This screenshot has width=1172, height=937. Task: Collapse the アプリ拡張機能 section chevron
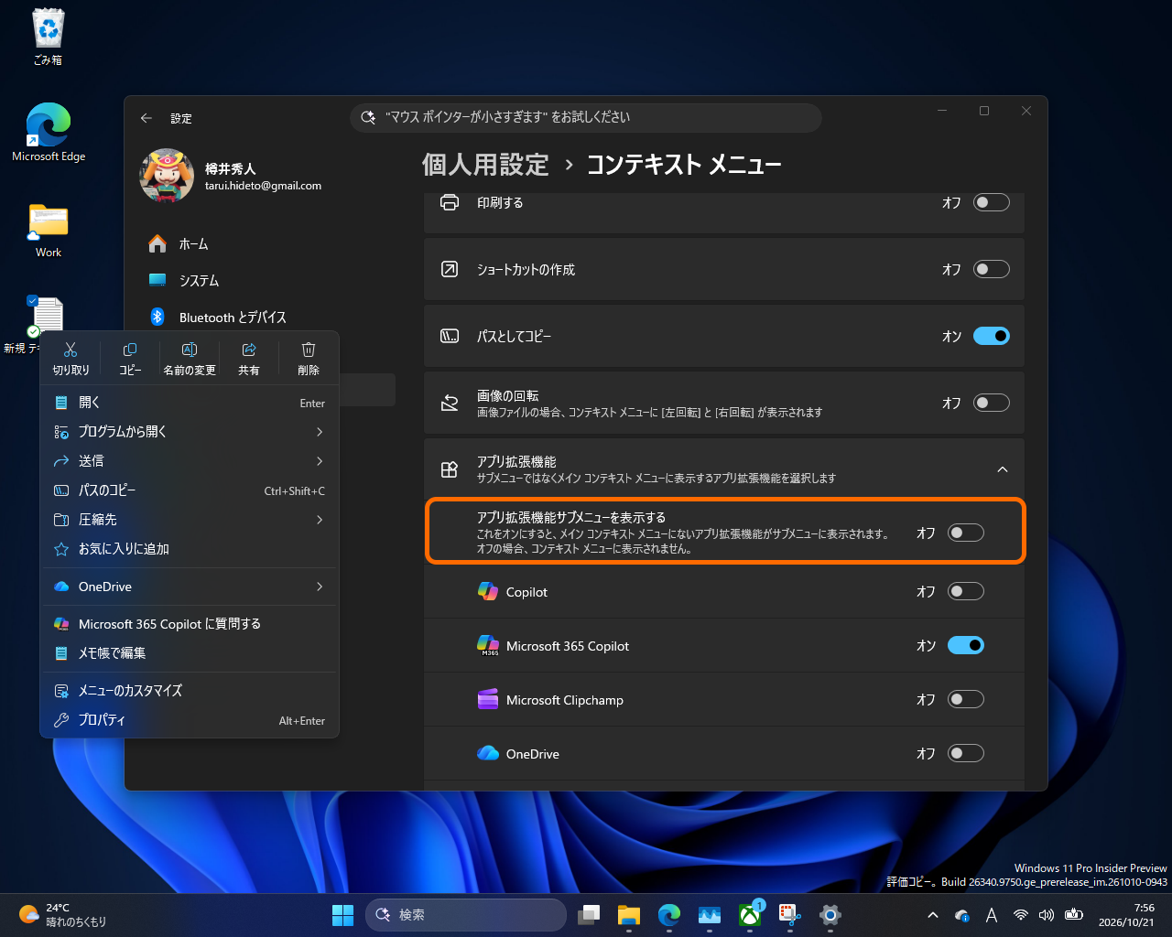pos(1003,469)
